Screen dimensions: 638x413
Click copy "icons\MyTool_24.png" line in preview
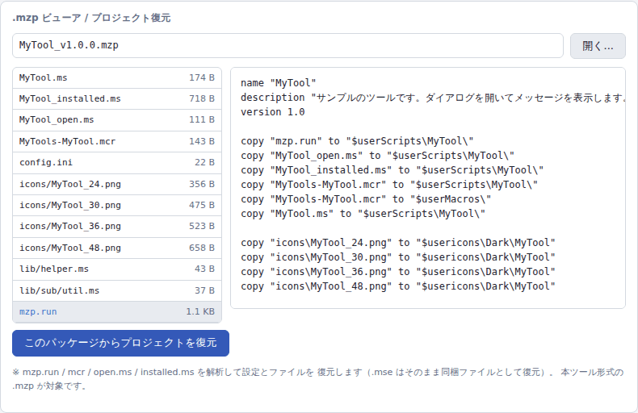398,243
